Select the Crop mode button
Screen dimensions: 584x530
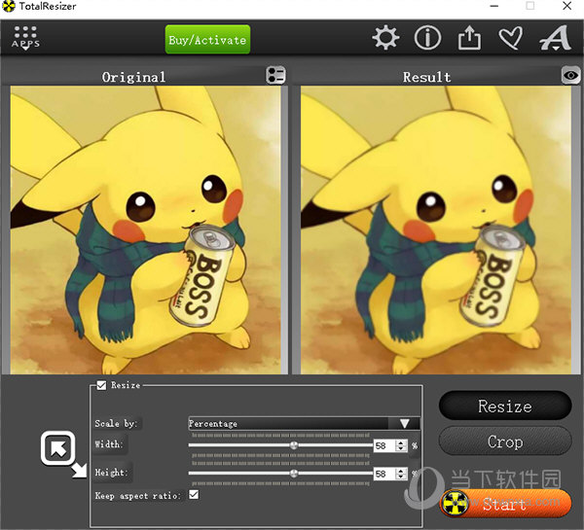point(505,442)
